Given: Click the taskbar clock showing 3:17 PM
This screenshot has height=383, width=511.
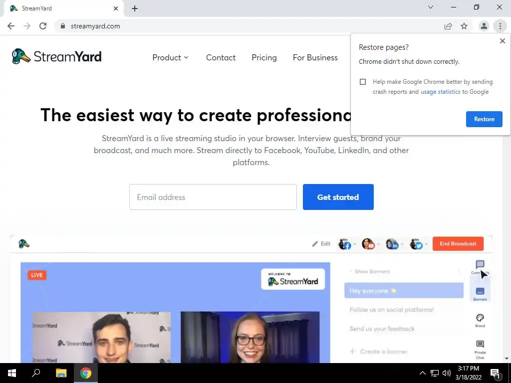Looking at the screenshot, I should coord(468,373).
